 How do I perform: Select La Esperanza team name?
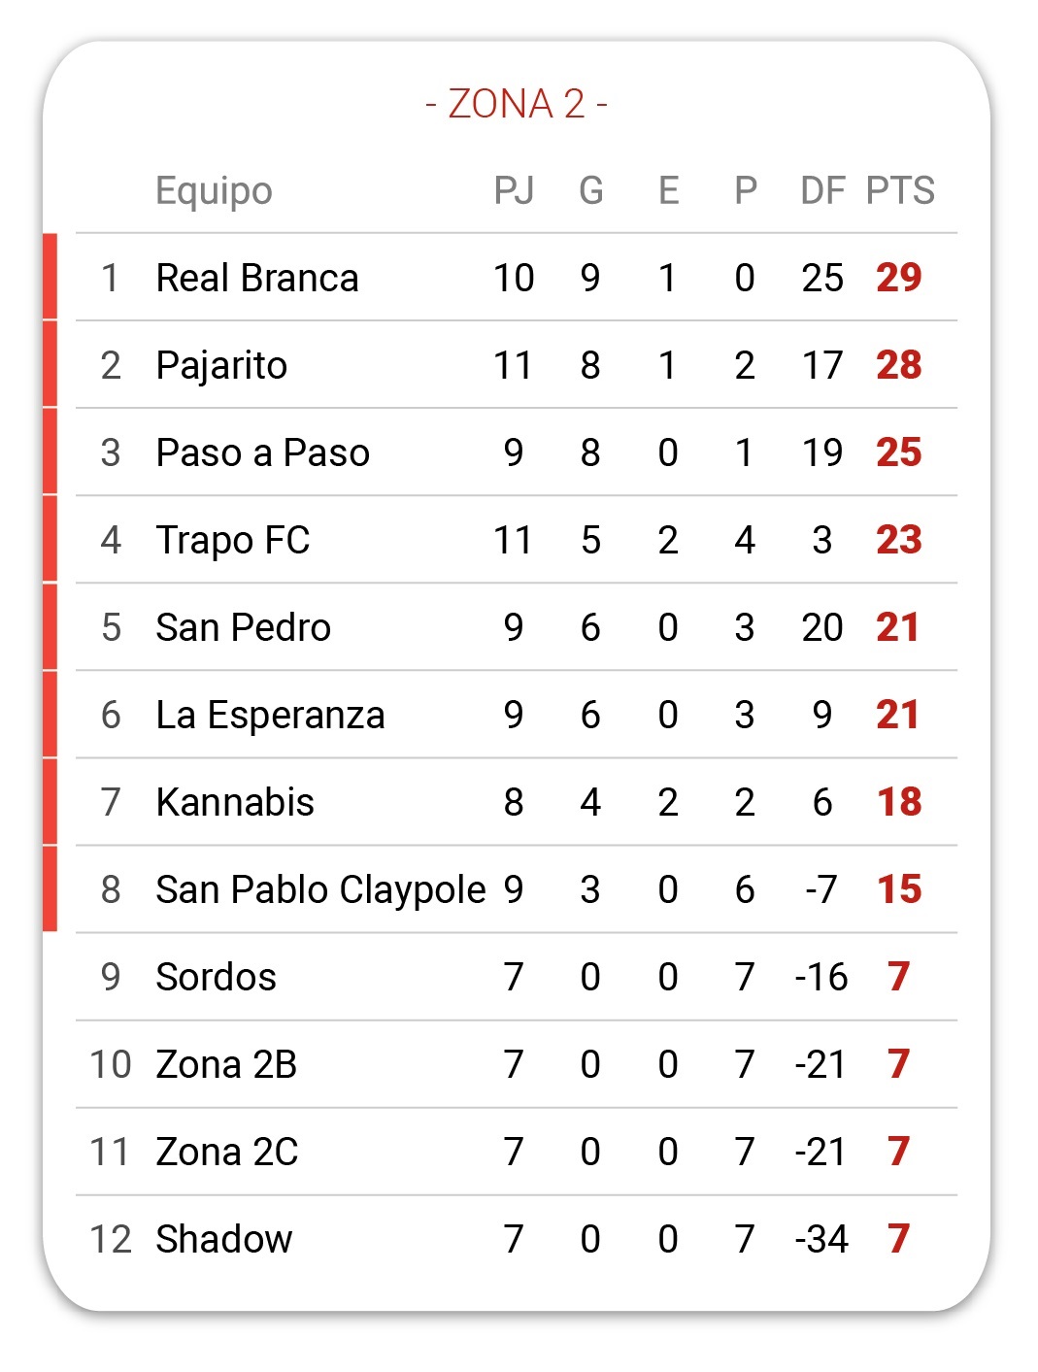tap(271, 716)
